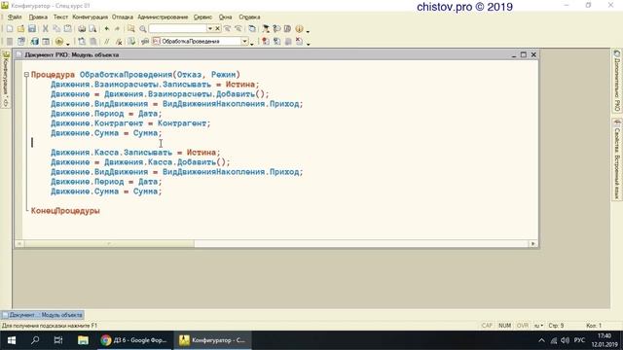Click the Cut scissors icon

[46, 28]
